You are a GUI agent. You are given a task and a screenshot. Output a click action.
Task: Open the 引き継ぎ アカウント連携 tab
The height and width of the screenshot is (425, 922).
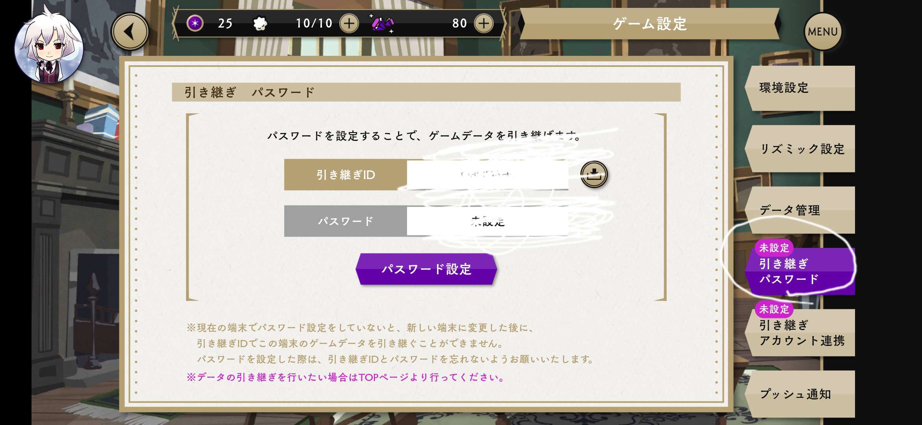click(800, 333)
